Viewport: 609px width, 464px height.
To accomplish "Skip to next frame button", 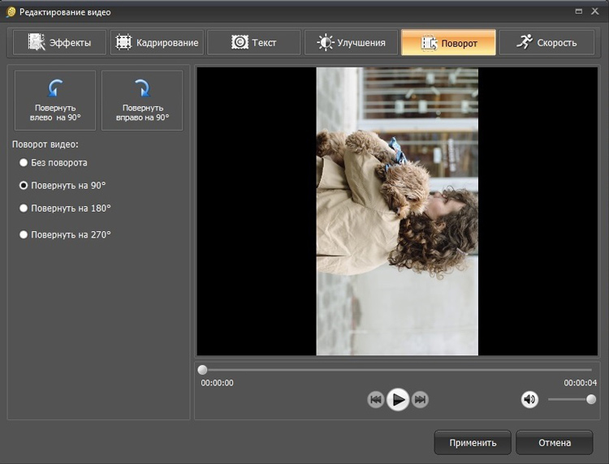I will (420, 400).
